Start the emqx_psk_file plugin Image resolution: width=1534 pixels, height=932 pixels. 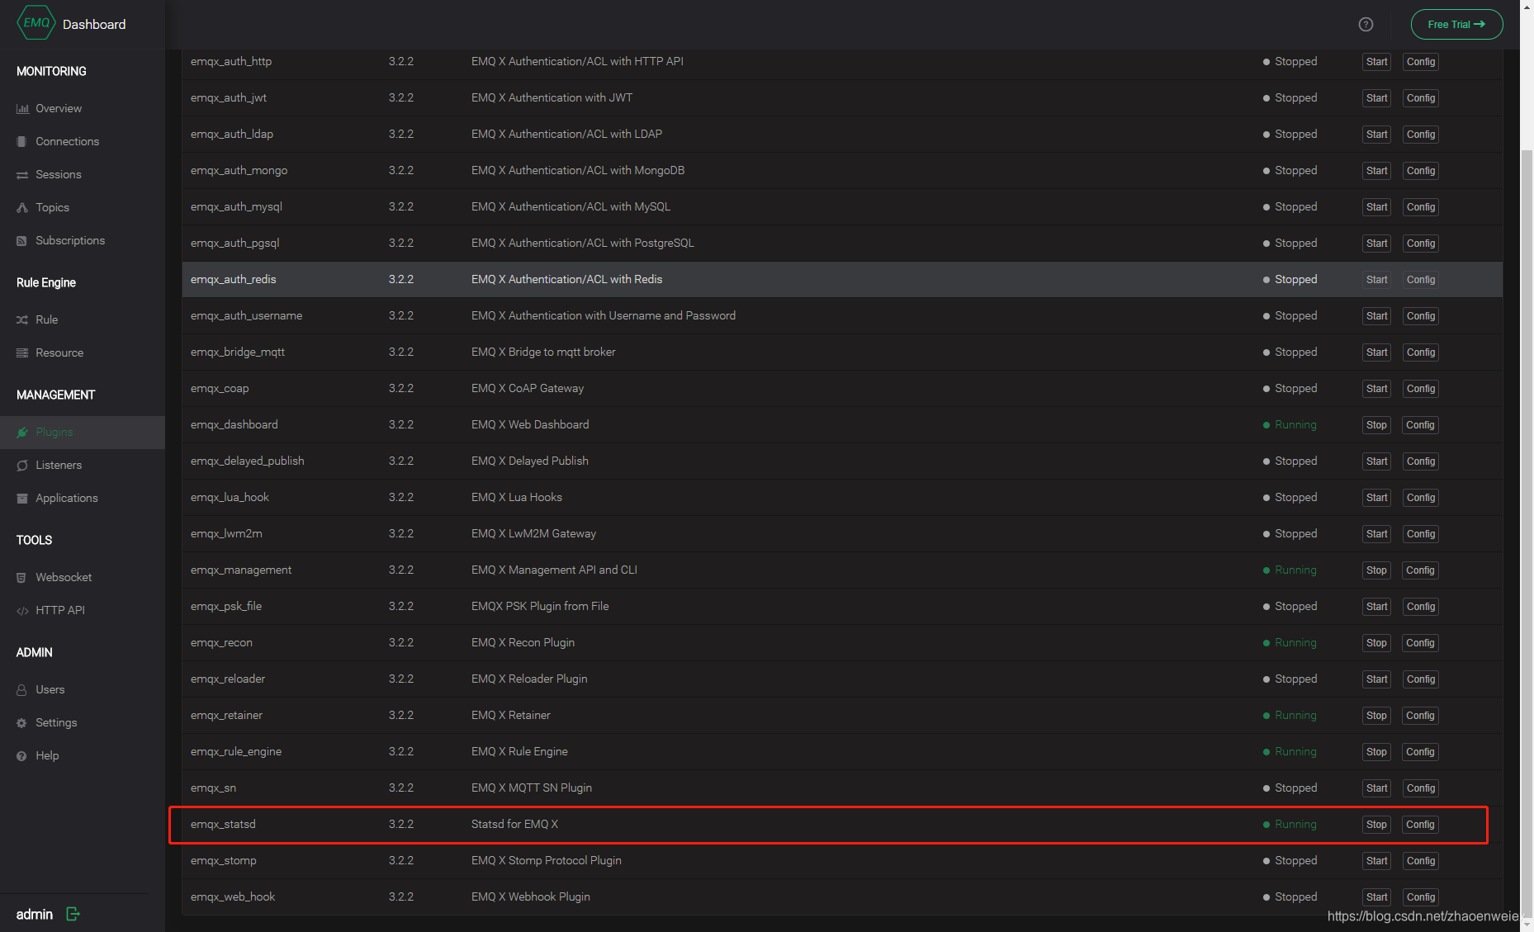click(1376, 607)
